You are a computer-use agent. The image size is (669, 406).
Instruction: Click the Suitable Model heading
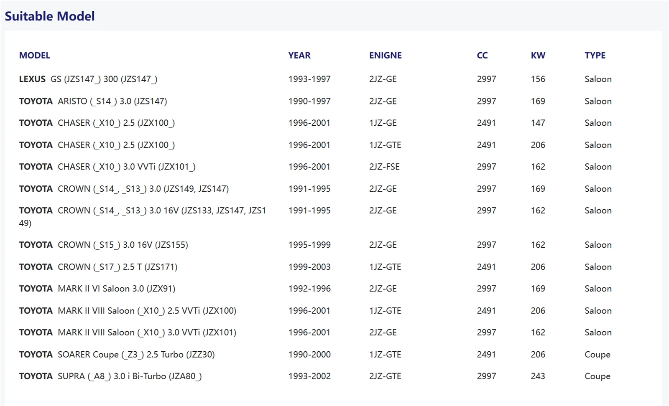point(49,16)
